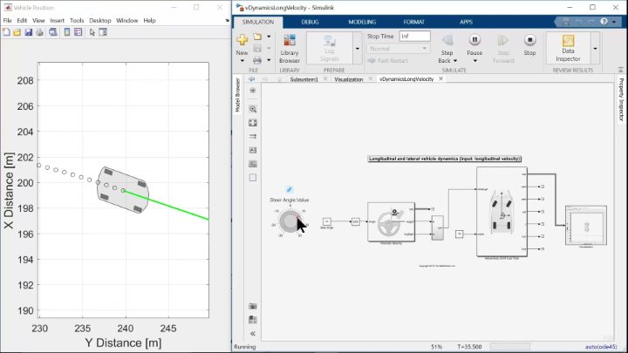Click Step Back button
The height and width of the screenshot is (353, 628).
pyautogui.click(x=447, y=44)
